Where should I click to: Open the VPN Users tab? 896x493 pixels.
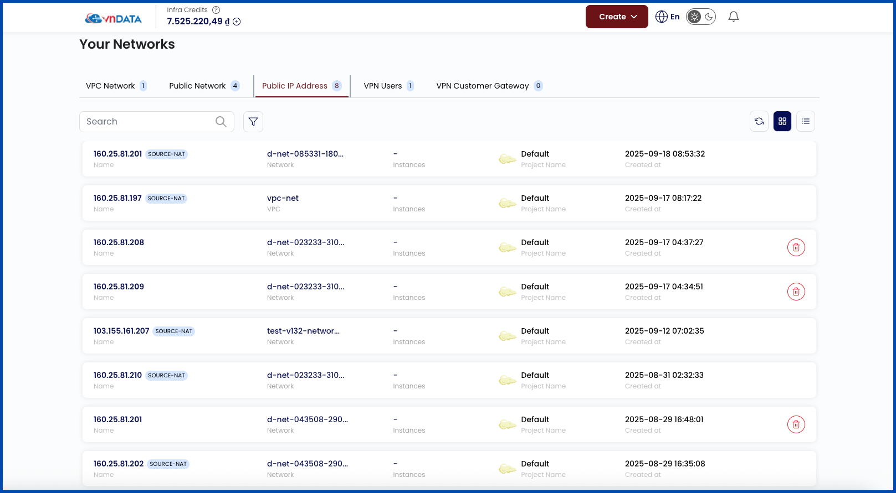pyautogui.click(x=388, y=86)
